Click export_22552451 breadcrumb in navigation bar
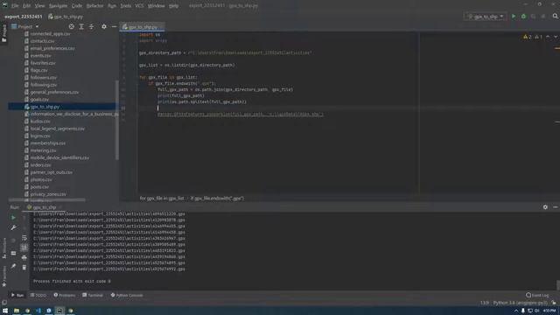560x315 pixels. pyautogui.click(x=24, y=17)
